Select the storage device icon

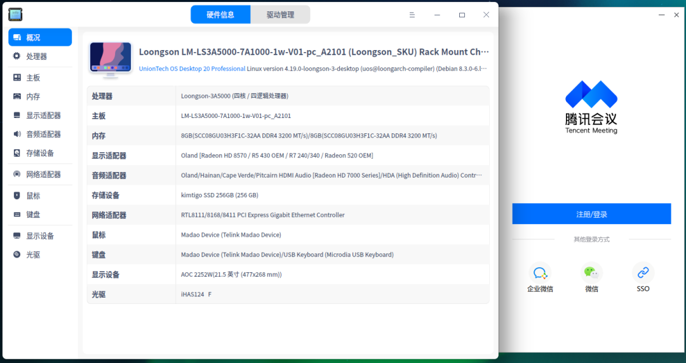point(17,153)
